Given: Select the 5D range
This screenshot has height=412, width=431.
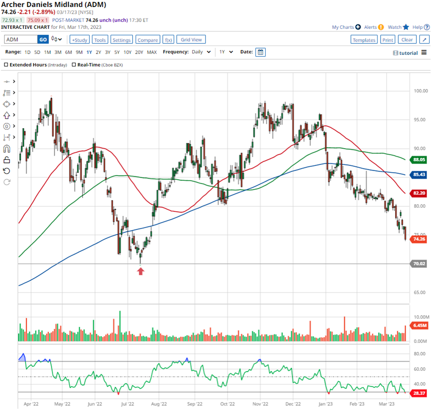Looking at the screenshot, I should [x=37, y=52].
